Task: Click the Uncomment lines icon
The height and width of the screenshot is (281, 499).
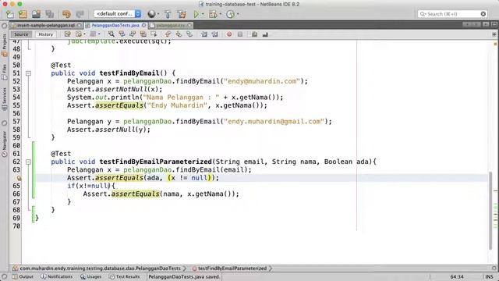Action: [265, 34]
